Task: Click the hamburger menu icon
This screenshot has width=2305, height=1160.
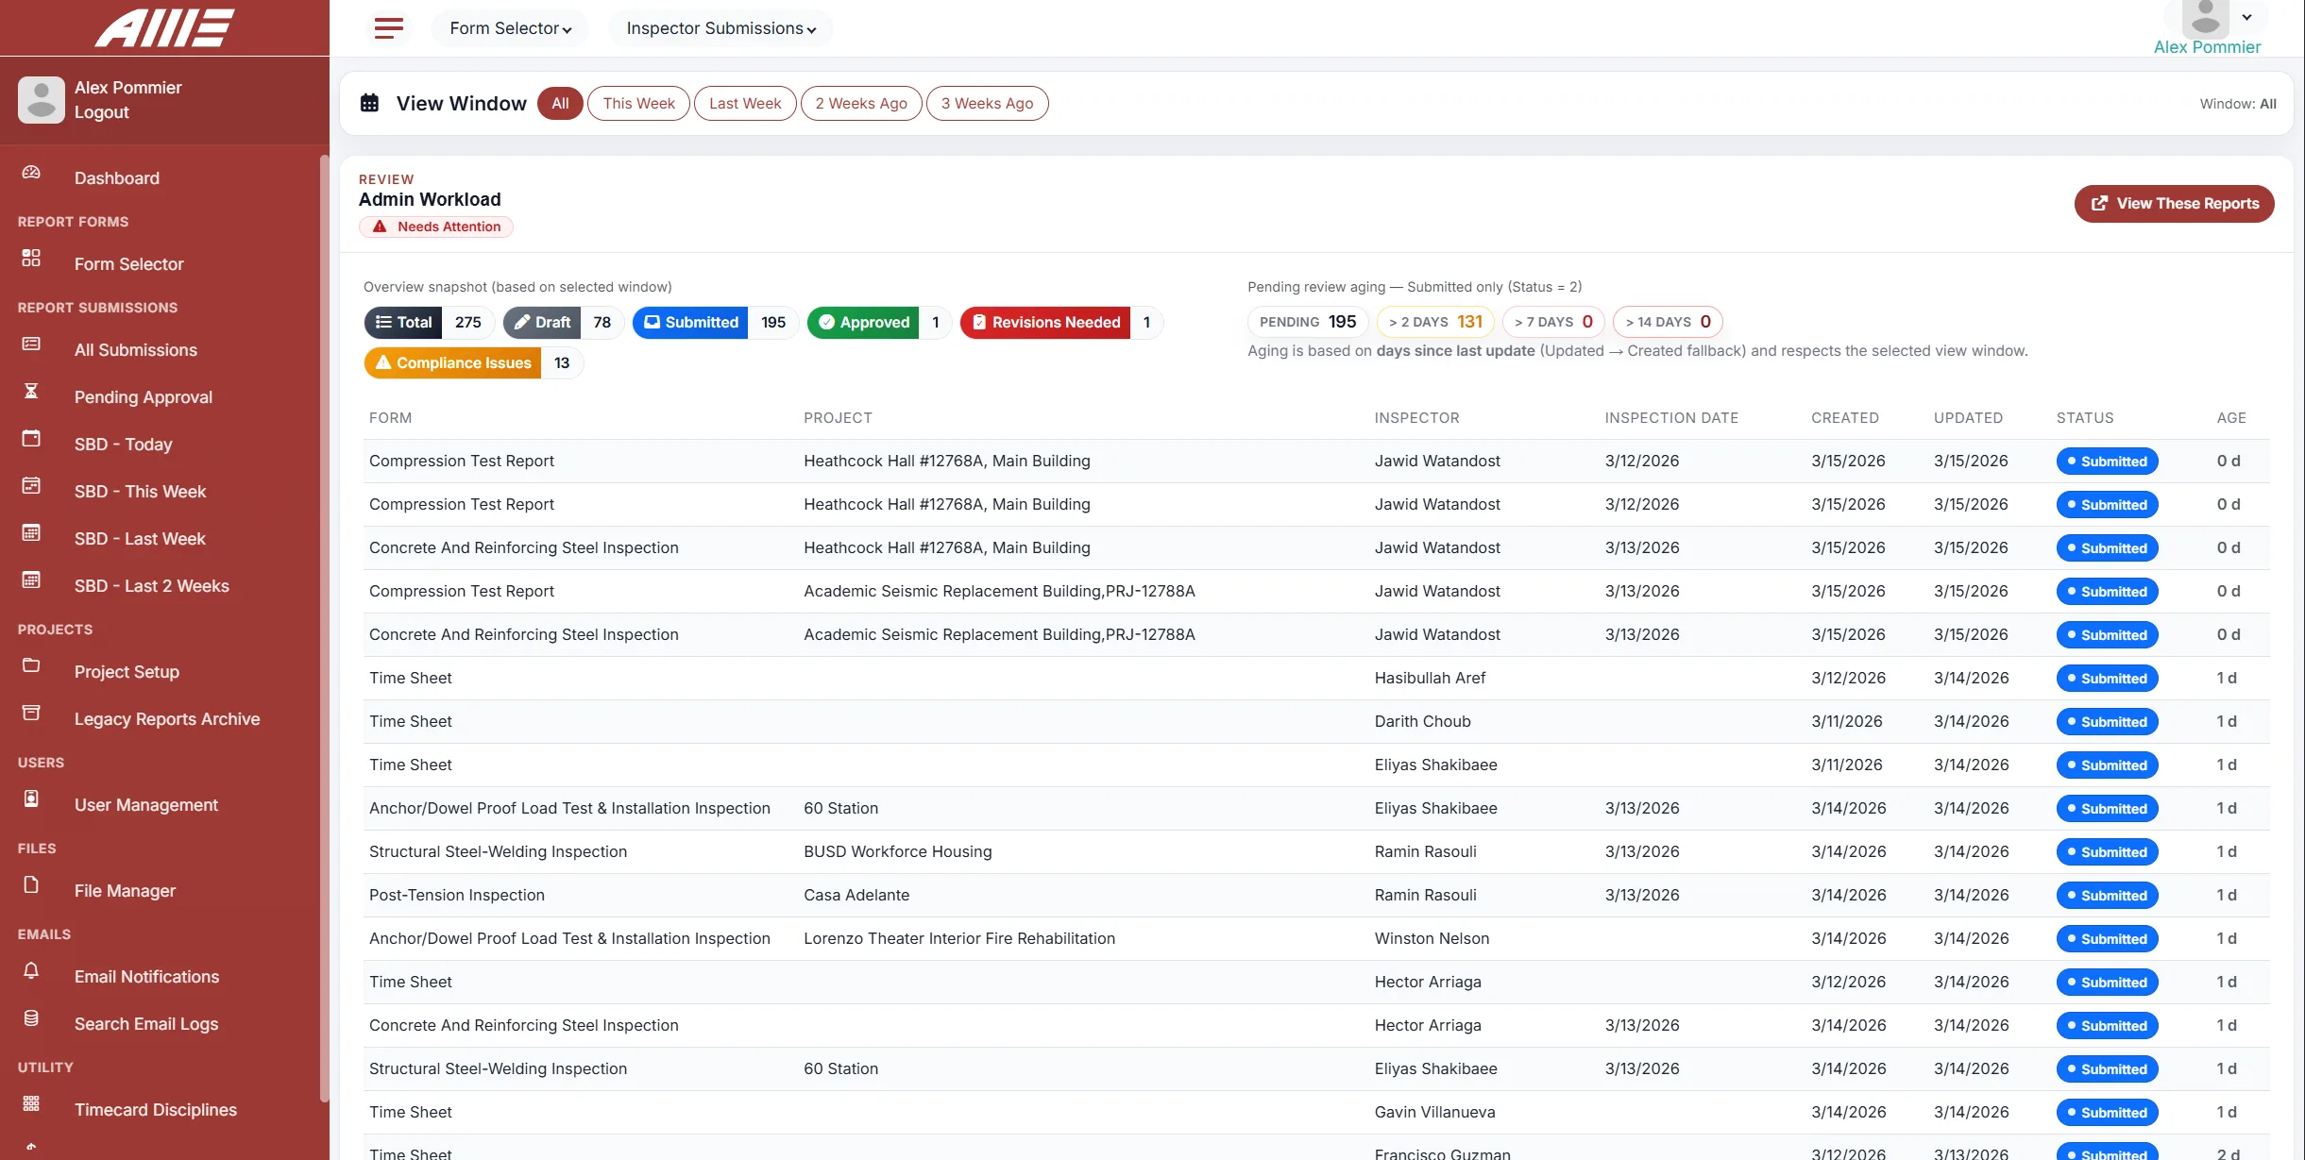Action: (x=388, y=28)
